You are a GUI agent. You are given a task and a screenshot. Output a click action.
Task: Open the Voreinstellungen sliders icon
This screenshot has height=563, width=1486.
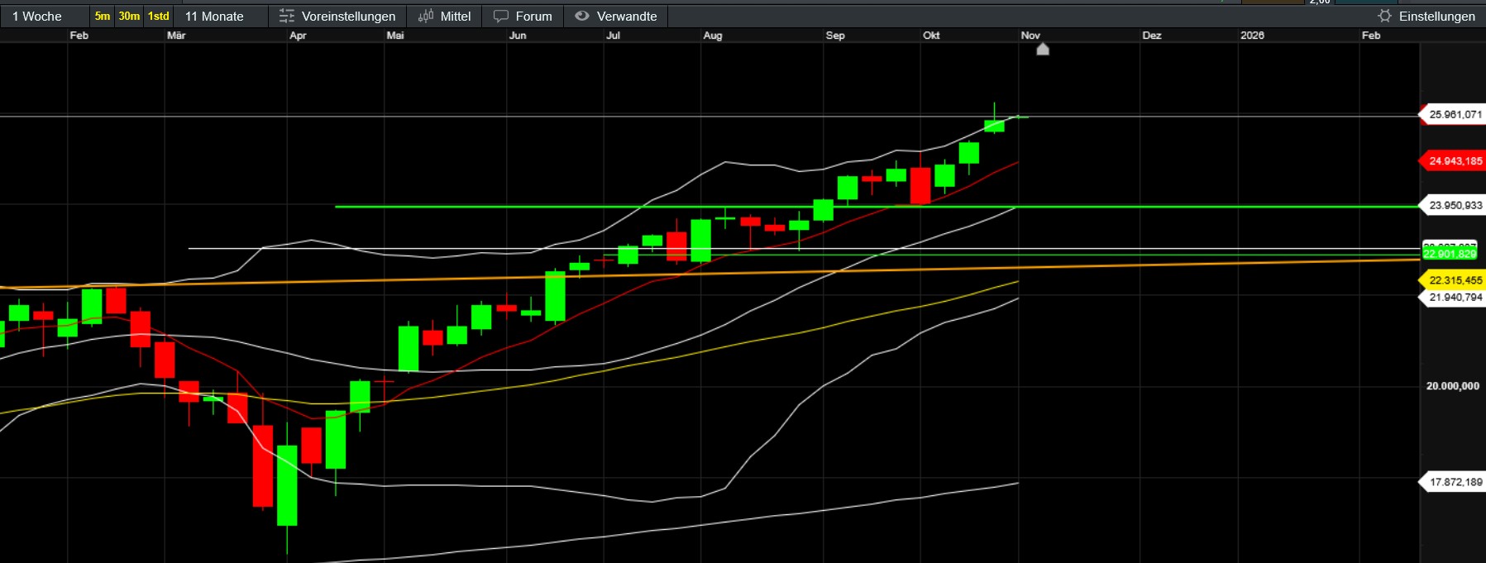click(287, 17)
